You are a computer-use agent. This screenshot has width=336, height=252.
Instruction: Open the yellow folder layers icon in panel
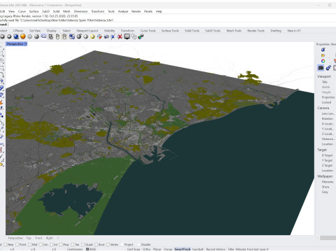323,55
